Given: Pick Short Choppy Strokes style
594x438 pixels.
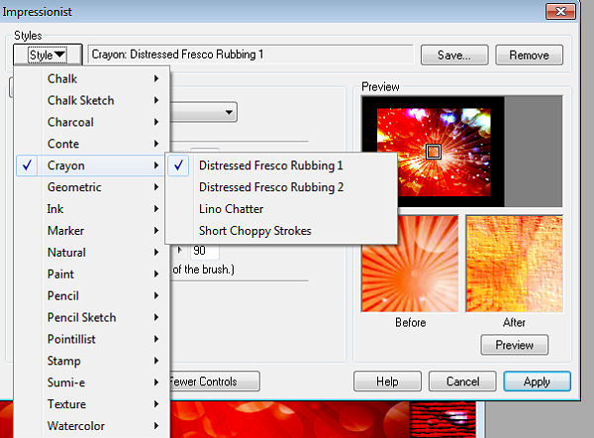Looking at the screenshot, I should 254,231.
